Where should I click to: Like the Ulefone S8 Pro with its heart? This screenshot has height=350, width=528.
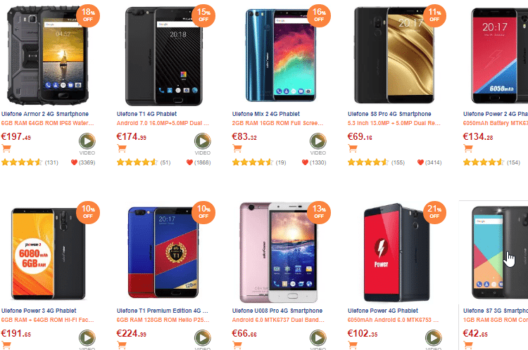pyautogui.click(x=420, y=162)
